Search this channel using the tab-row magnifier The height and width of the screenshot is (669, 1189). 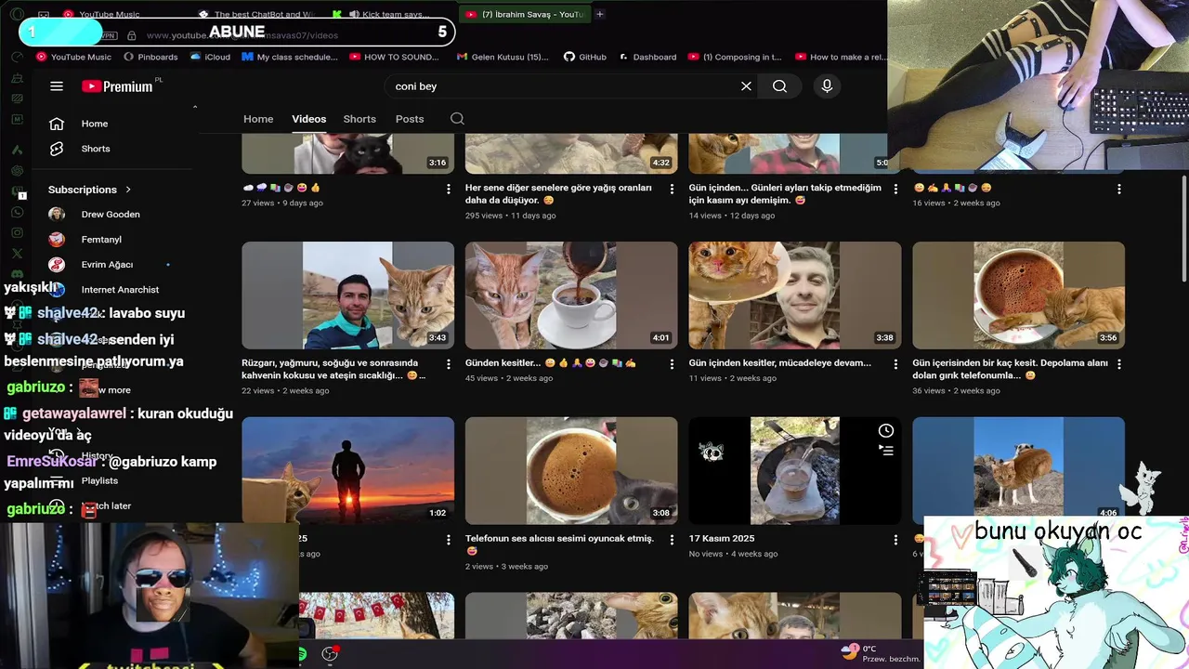pos(457,119)
